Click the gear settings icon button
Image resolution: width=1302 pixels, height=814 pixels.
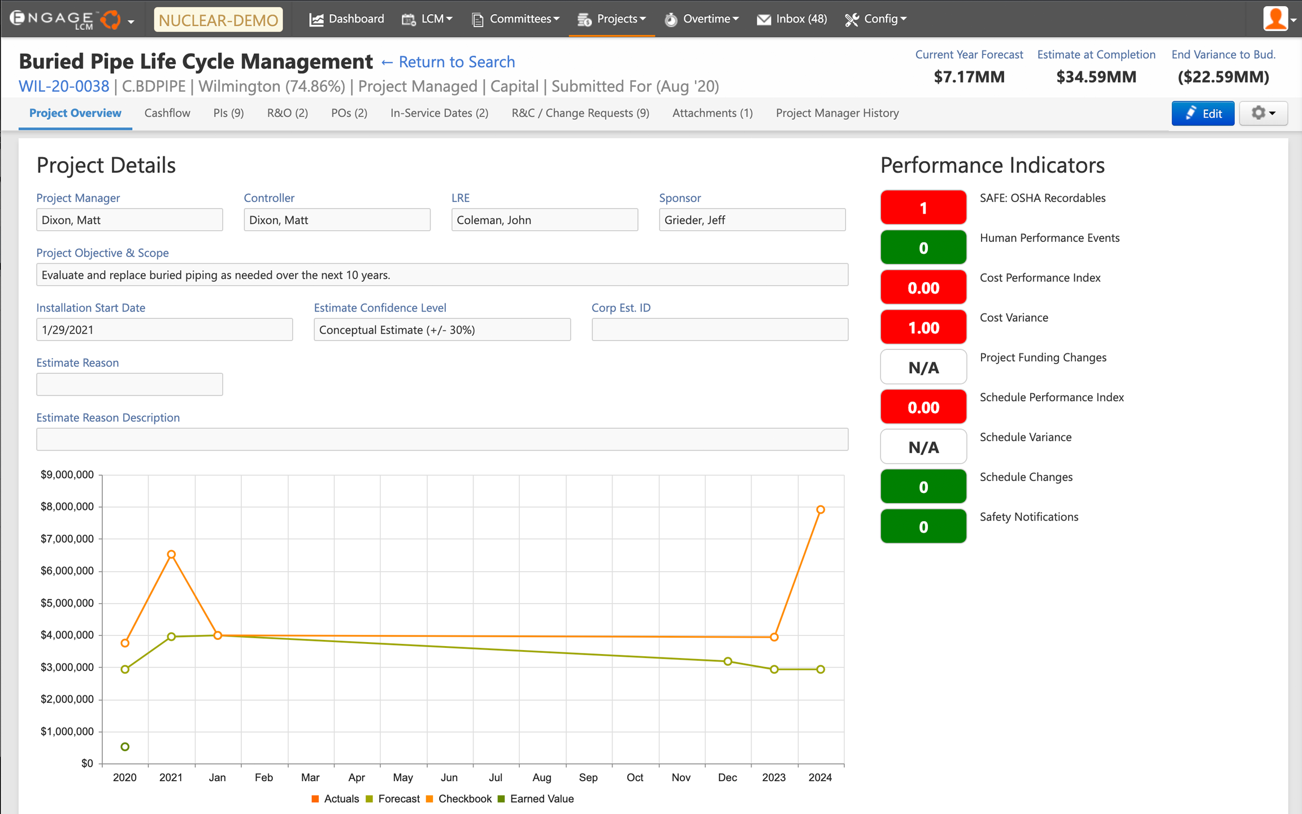click(1263, 113)
